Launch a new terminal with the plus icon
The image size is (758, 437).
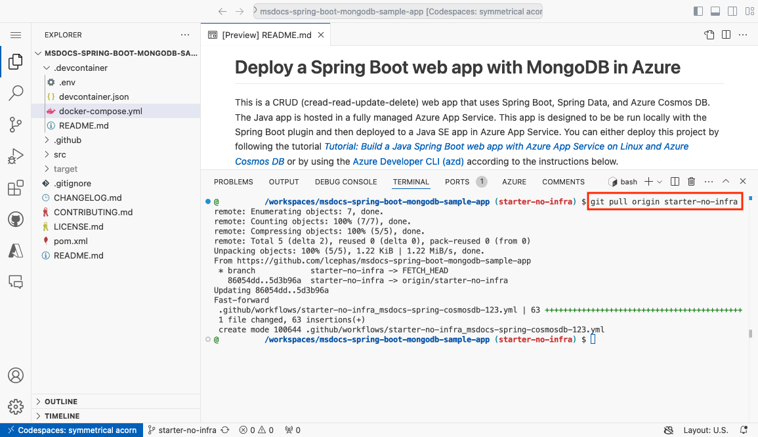pos(648,182)
